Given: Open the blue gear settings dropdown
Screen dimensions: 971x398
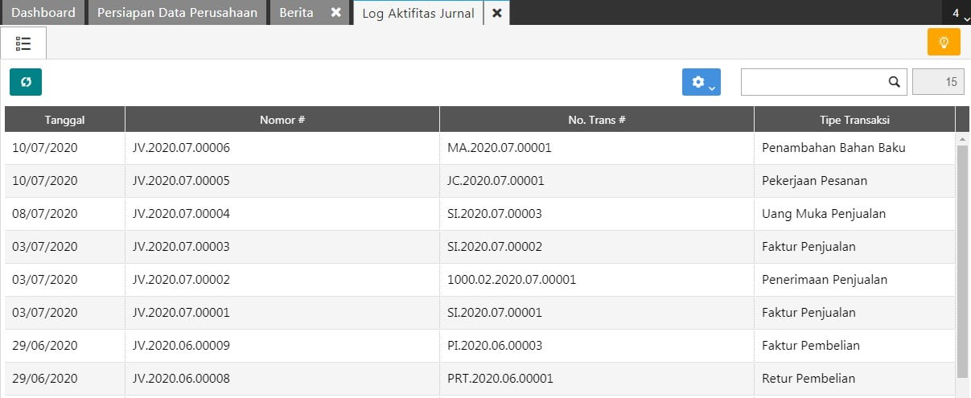Looking at the screenshot, I should point(701,82).
